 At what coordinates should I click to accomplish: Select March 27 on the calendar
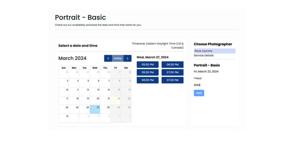95,109
